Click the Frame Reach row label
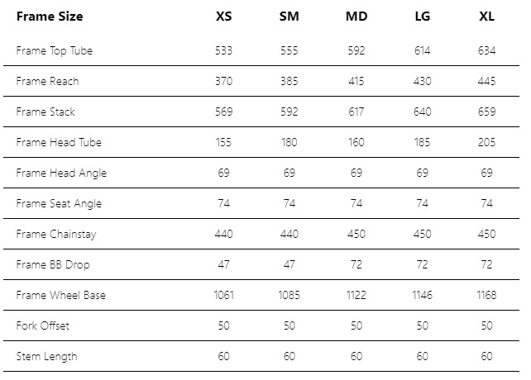 click(x=47, y=81)
